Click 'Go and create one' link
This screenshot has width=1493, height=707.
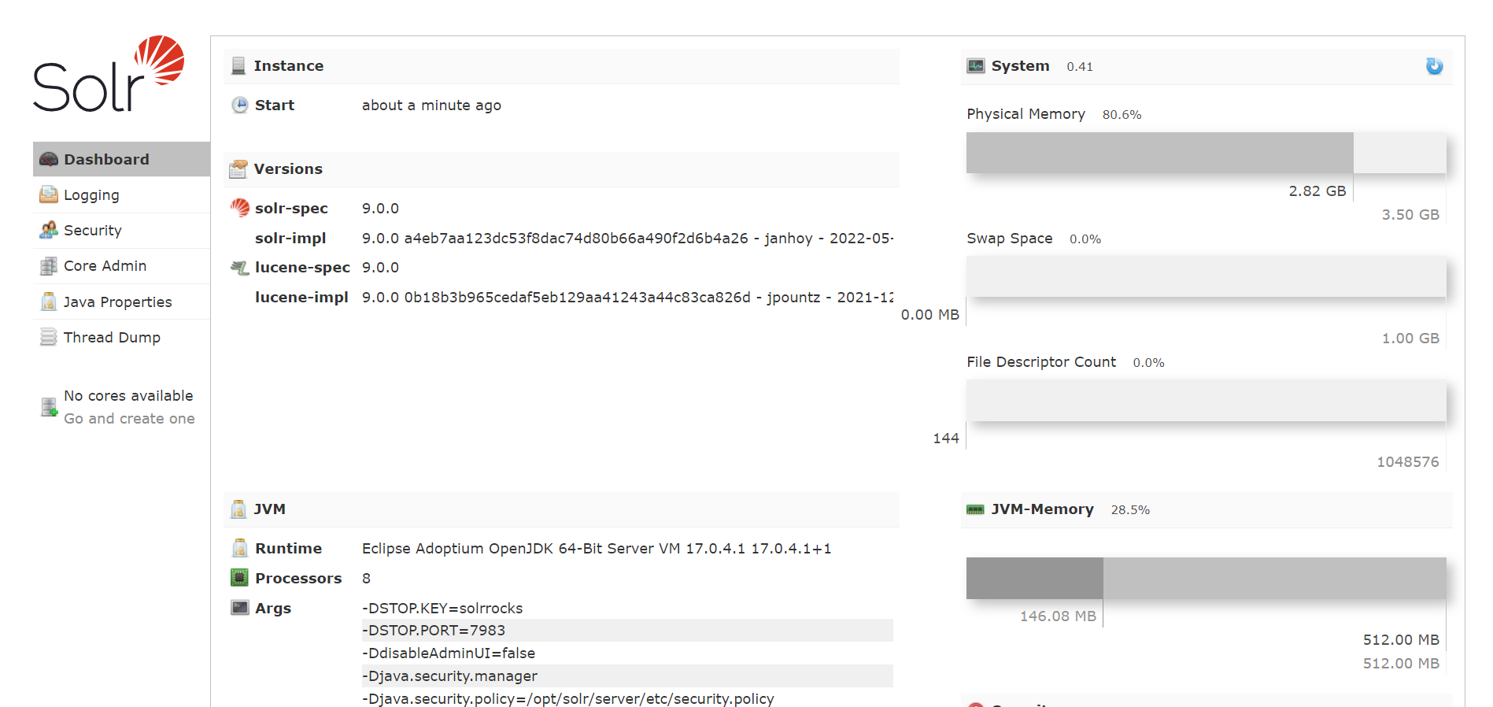pyautogui.click(x=129, y=418)
